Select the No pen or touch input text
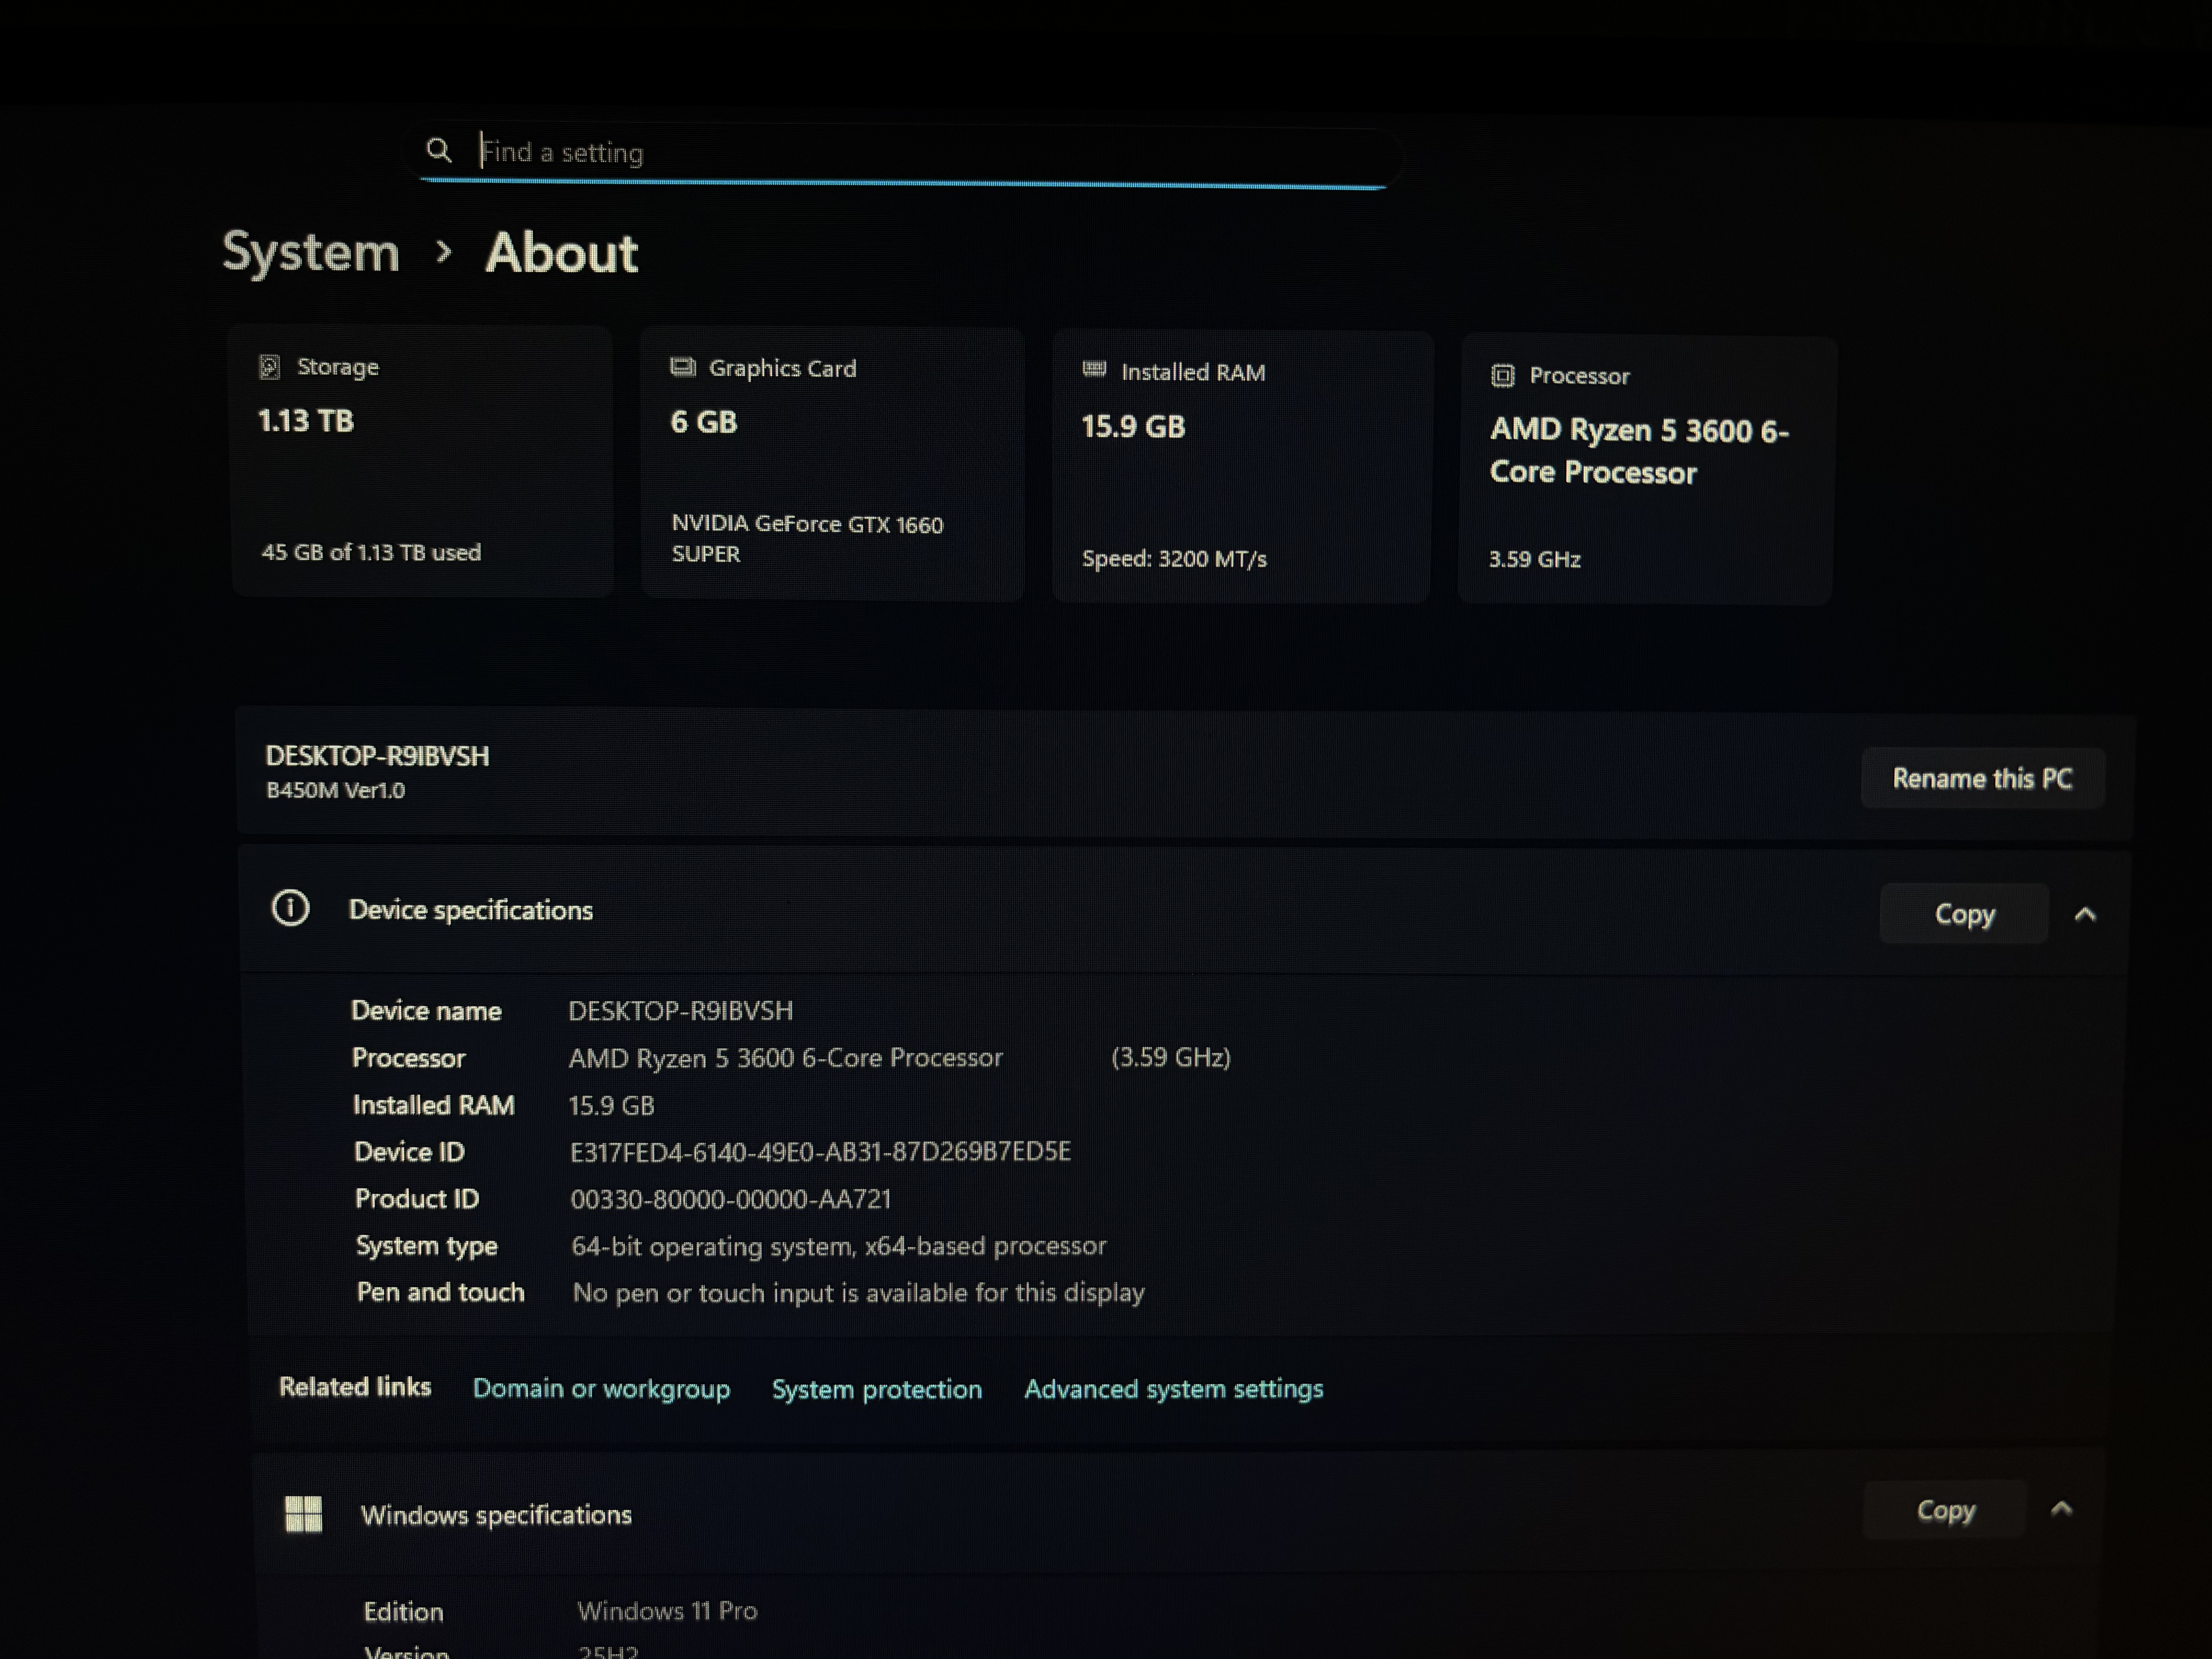The height and width of the screenshot is (1659, 2212). (858, 1293)
